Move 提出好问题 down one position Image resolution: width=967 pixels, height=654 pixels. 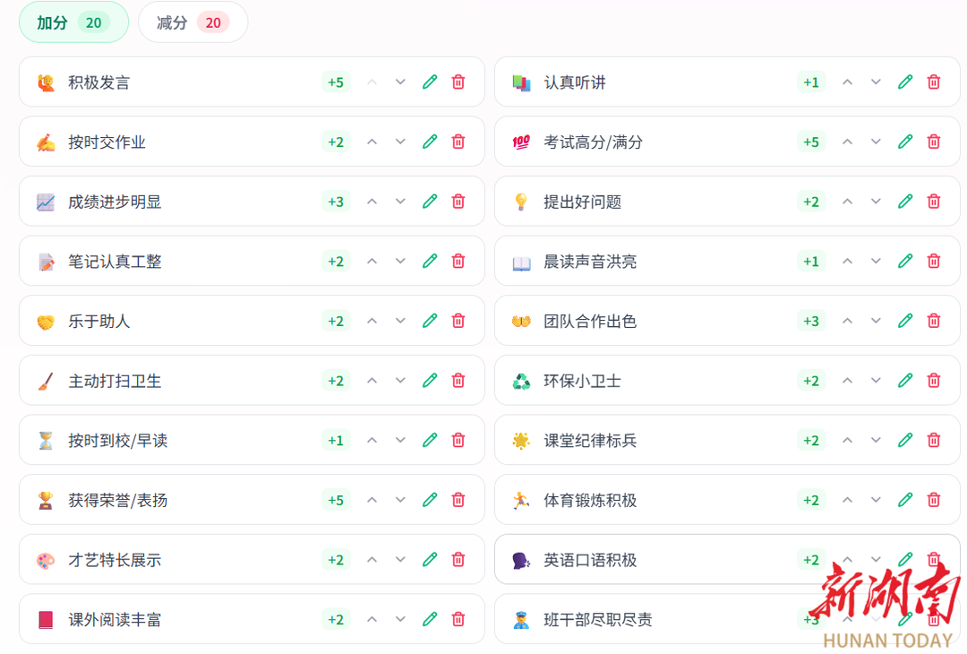click(x=876, y=202)
